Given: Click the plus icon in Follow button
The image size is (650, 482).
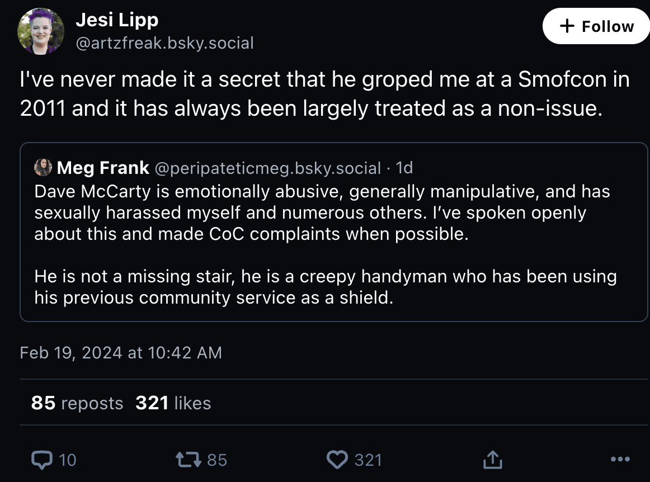Looking at the screenshot, I should pos(567,26).
